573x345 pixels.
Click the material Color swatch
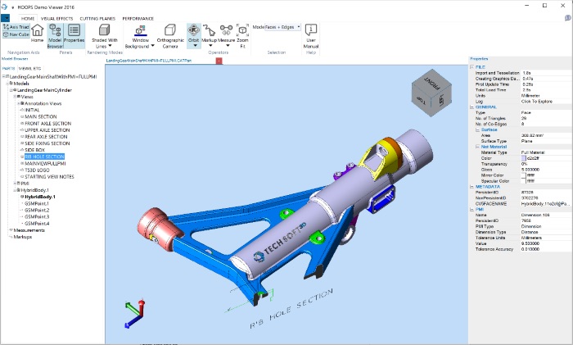tap(524, 158)
